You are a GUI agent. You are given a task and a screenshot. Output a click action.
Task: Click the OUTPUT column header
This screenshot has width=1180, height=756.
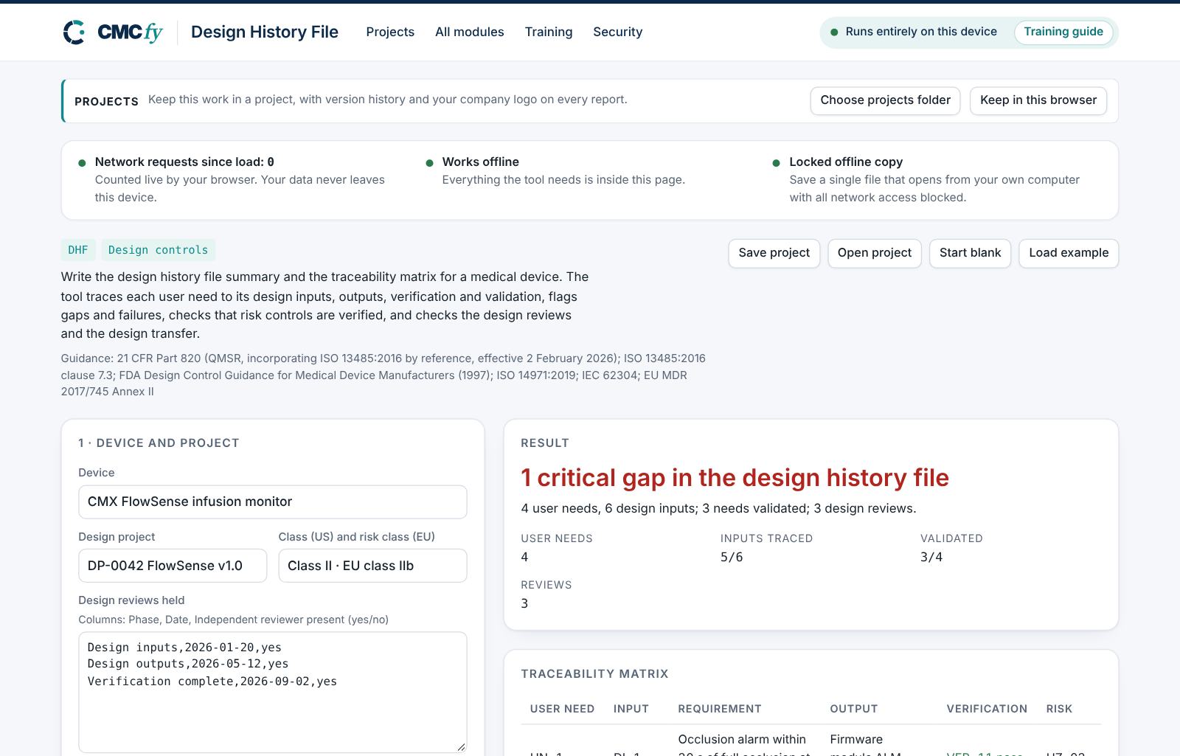pyautogui.click(x=854, y=709)
